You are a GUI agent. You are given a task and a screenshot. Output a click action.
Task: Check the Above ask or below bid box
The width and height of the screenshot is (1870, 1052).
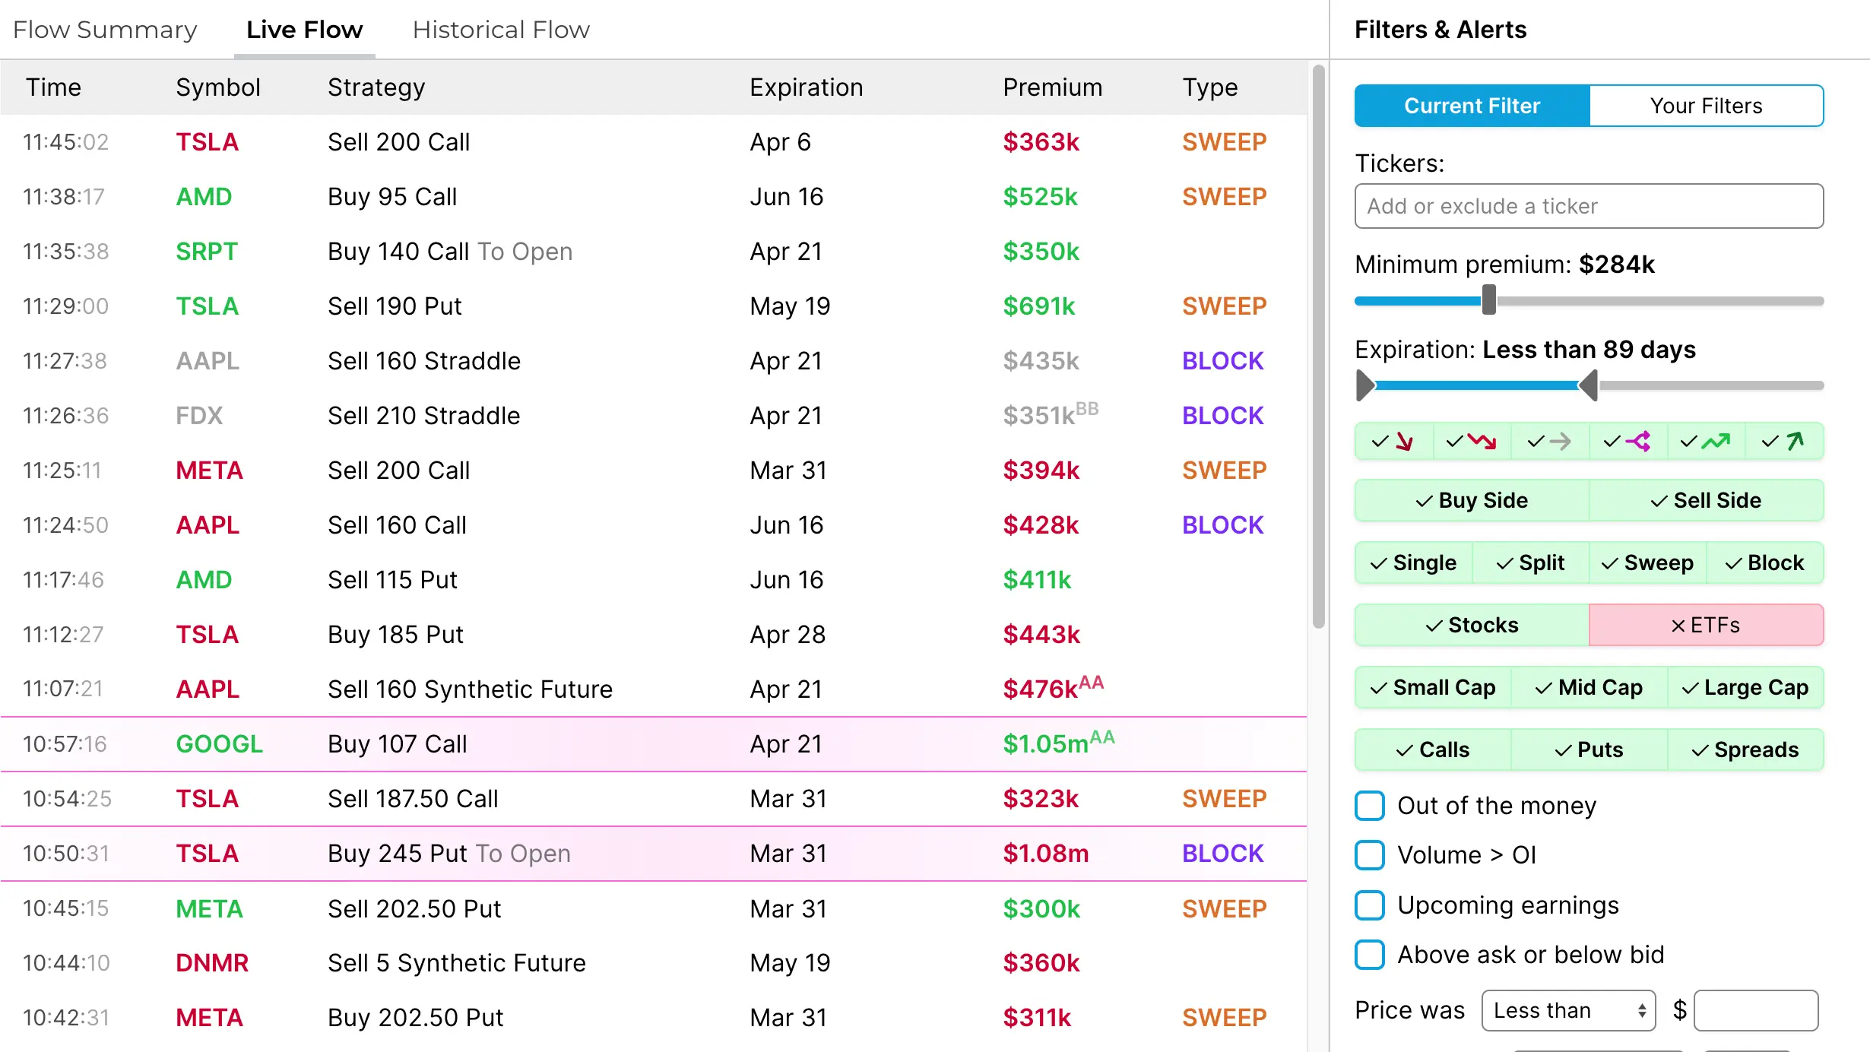point(1370,955)
